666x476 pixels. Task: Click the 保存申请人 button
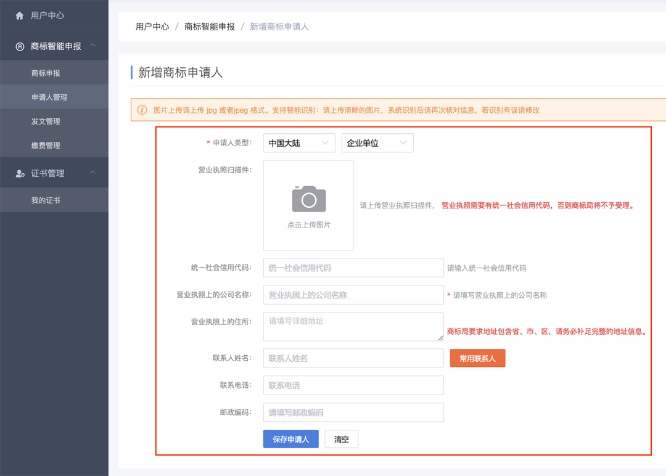(x=291, y=439)
